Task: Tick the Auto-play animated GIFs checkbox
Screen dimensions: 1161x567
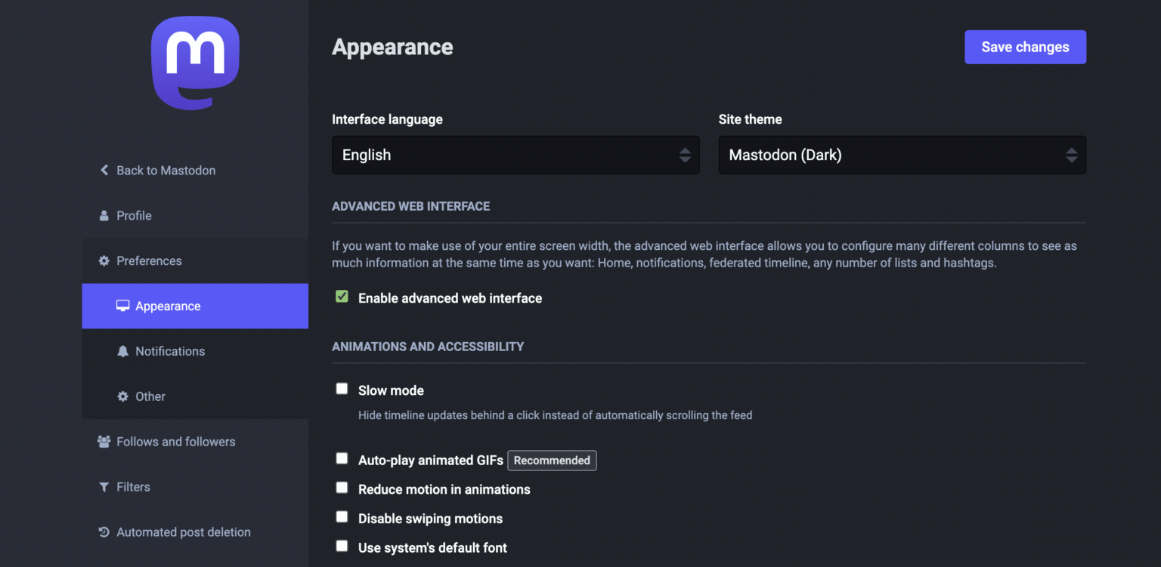Action: (342, 458)
